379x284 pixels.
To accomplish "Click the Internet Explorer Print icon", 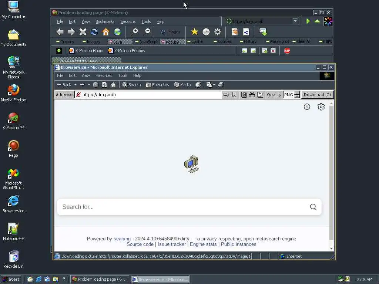I will click(221, 85).
